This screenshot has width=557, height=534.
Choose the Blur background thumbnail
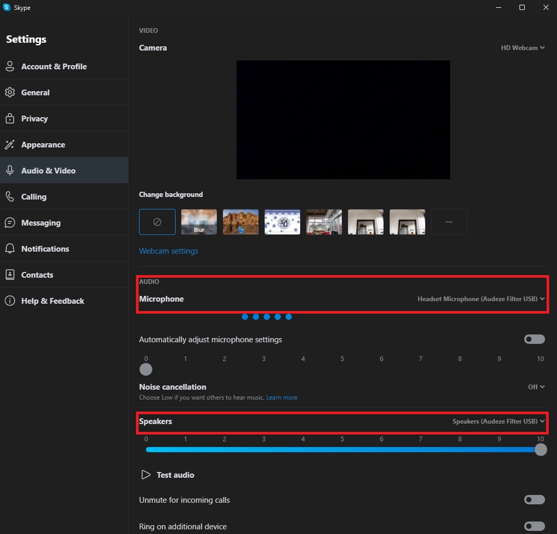coord(199,222)
